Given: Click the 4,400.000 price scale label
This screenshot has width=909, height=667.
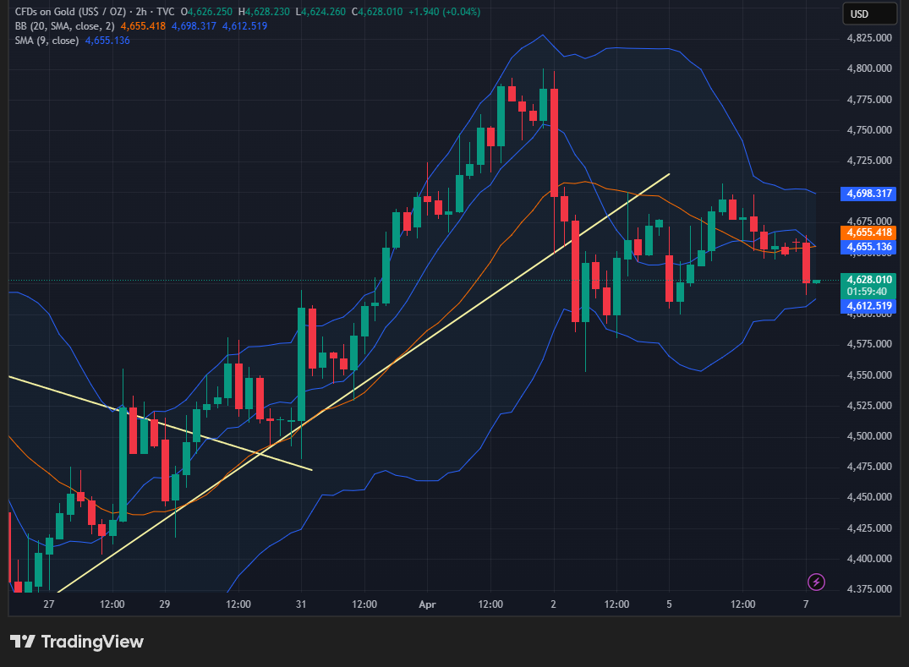Looking at the screenshot, I should [x=870, y=559].
